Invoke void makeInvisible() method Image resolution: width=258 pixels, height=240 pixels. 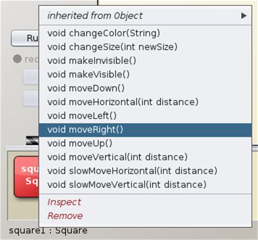[x=145, y=61]
